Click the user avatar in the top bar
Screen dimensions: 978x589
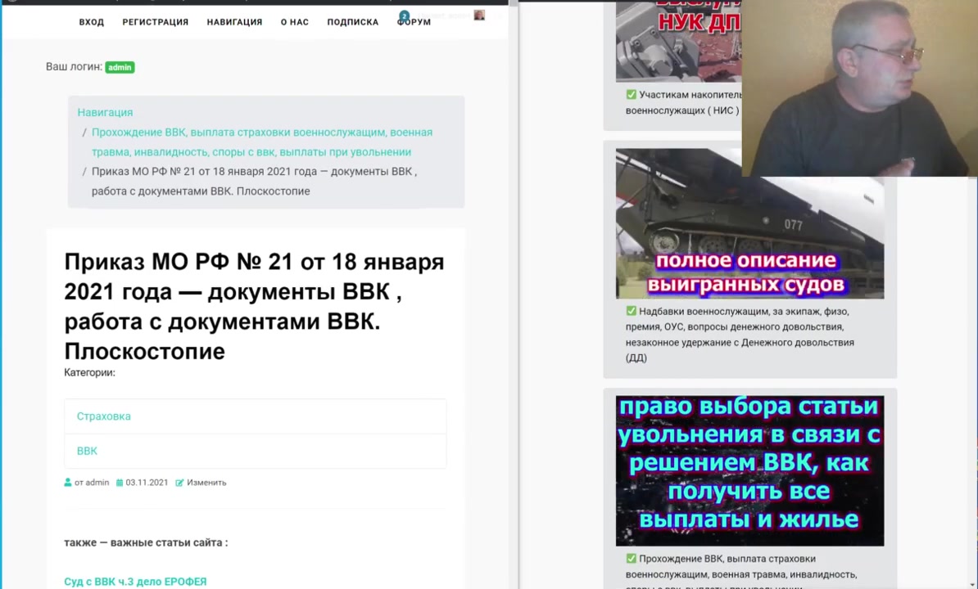479,15
